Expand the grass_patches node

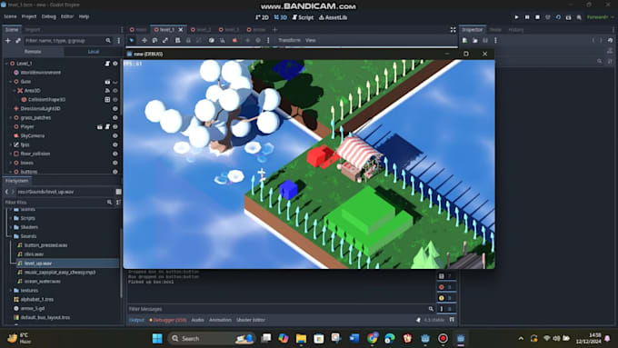[x=11, y=118]
